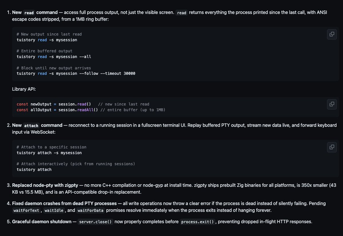Click the '# Attach interactively' comment line
Screen dimensions: 343x236
tap(76, 164)
